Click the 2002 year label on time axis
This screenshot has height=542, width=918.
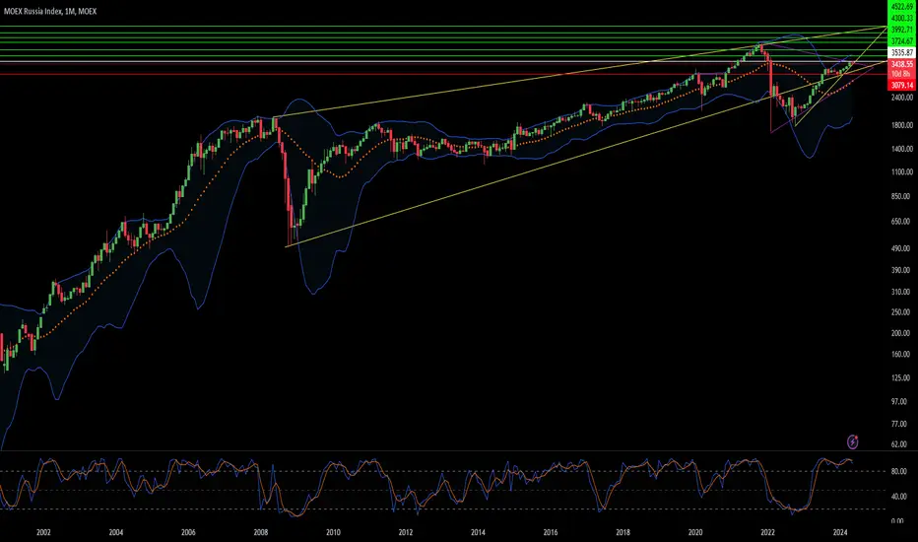[43, 532]
